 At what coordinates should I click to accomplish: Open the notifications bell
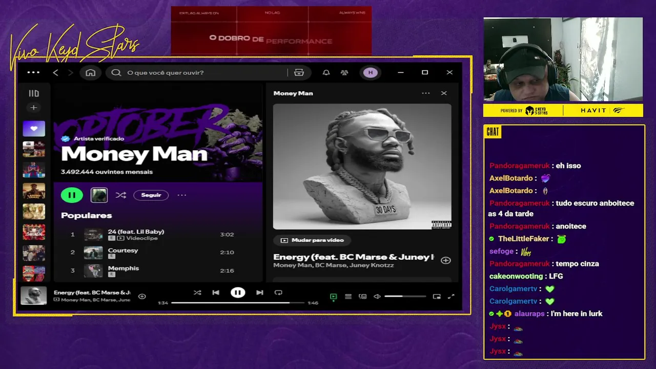point(326,73)
